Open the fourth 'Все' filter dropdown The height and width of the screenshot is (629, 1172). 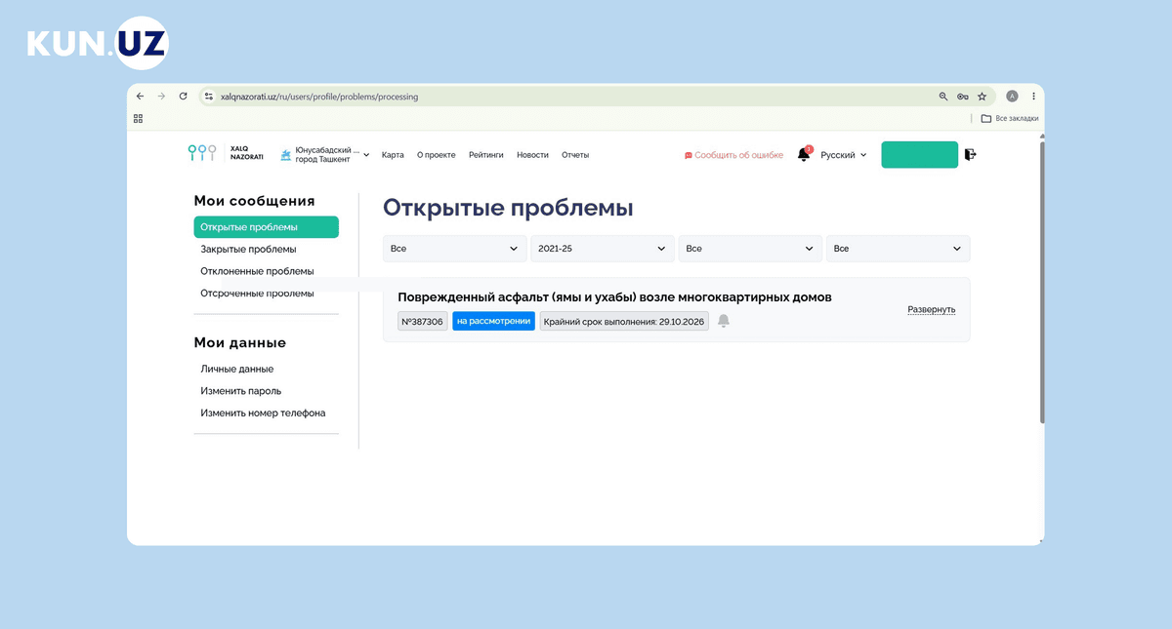tap(899, 249)
